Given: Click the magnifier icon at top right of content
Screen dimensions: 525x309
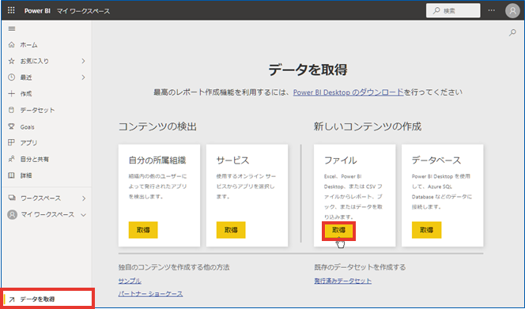Looking at the screenshot, I should click(x=512, y=32).
